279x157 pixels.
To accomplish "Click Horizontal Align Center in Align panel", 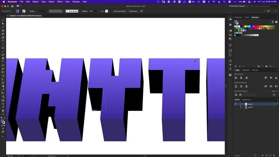I will click(x=241, y=78).
